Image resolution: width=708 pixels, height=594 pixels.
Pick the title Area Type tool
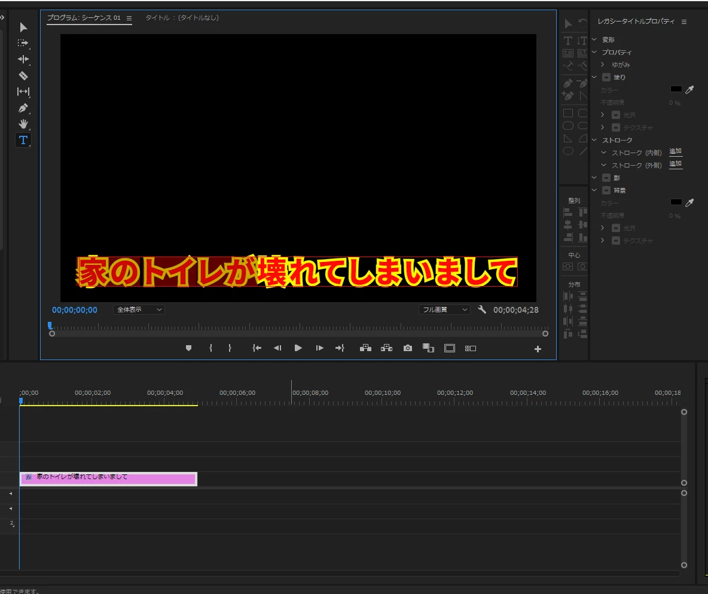(568, 53)
